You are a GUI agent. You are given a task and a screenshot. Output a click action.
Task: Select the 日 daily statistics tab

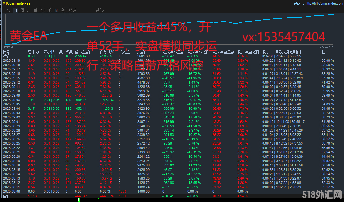pyautogui.click(x=15, y=10)
